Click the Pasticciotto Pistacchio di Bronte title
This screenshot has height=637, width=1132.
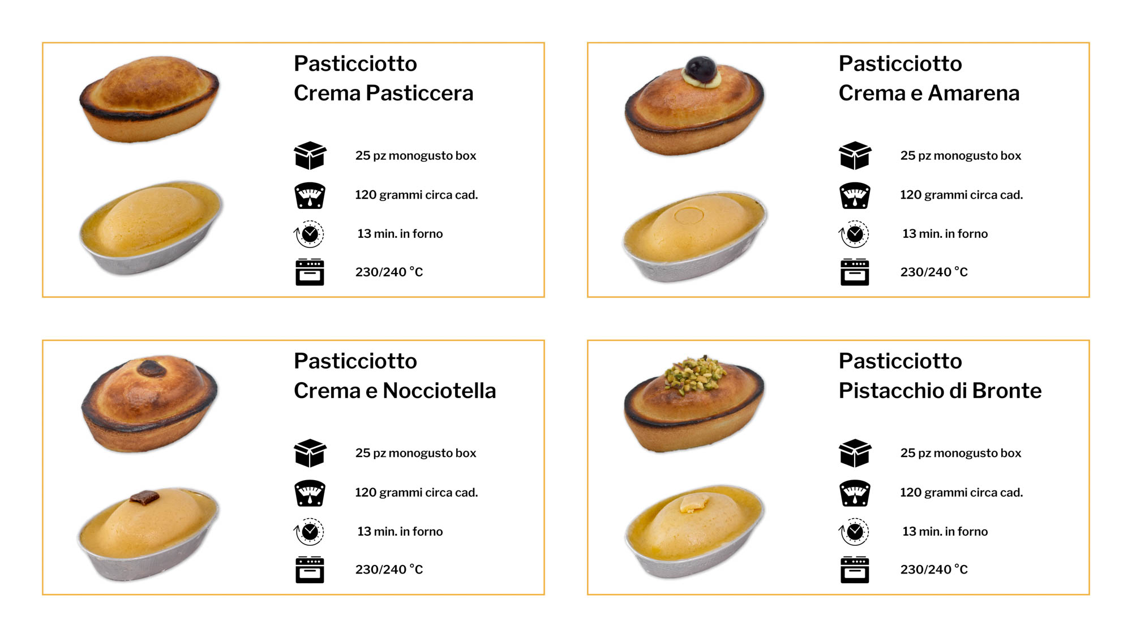pos(940,376)
